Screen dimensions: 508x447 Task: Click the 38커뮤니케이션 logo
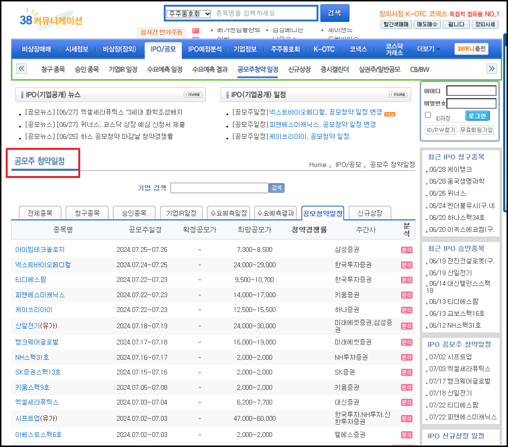(x=51, y=19)
